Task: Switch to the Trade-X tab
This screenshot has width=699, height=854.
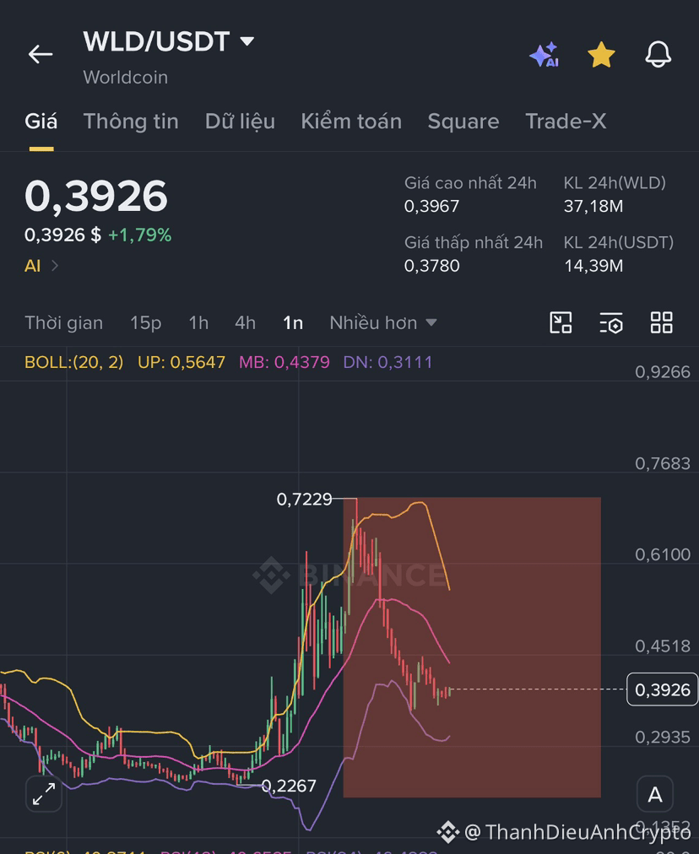Action: coord(566,122)
